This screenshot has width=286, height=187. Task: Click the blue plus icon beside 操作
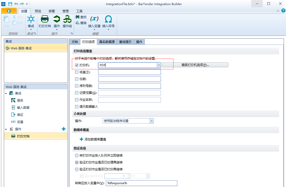[x=64, y=129]
